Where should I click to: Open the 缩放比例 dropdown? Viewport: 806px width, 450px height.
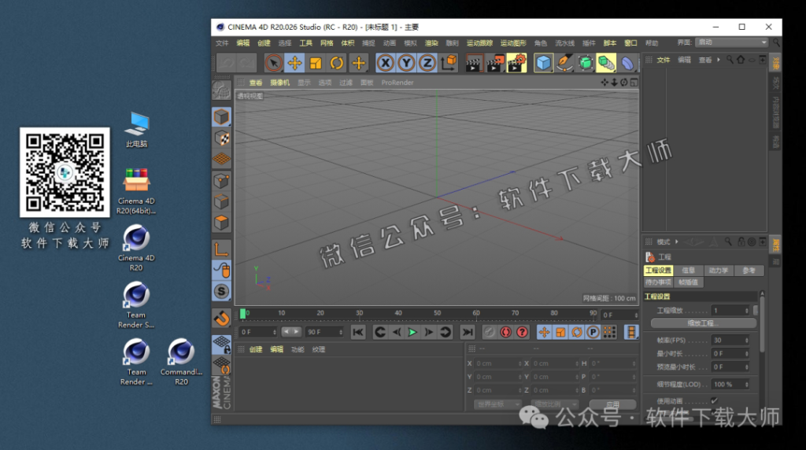(x=555, y=404)
